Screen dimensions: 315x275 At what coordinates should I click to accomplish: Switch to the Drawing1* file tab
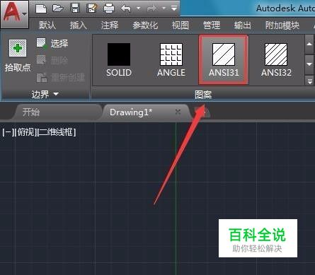click(147, 112)
